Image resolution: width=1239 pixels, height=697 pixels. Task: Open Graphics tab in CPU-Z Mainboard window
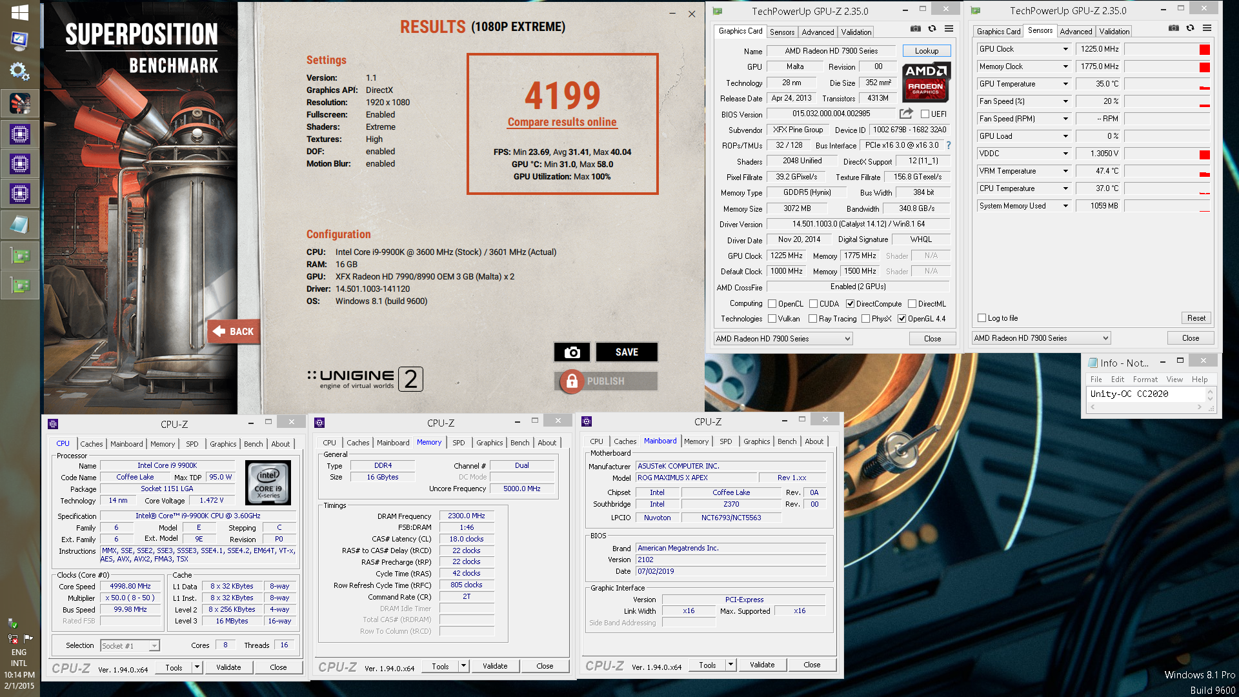756,441
